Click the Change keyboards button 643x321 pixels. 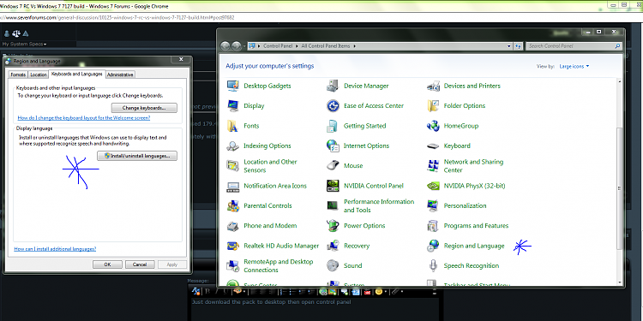coord(144,108)
